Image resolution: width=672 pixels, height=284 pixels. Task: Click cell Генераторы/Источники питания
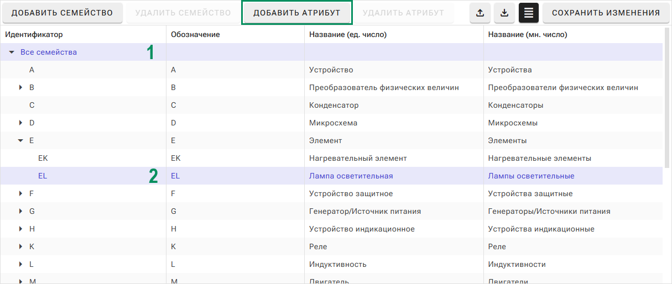(x=549, y=211)
